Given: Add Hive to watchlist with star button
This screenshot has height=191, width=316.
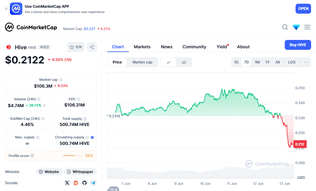Looking at the screenshot, I should [x=76, y=47].
